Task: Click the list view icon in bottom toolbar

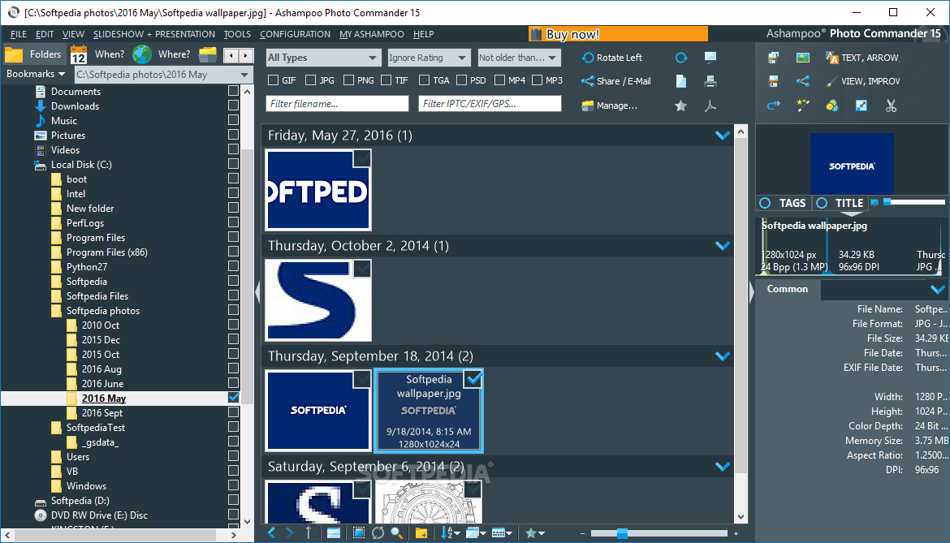Action: pos(333,532)
